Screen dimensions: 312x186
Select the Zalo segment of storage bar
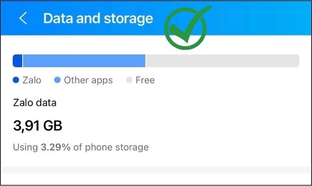[x=18, y=61]
